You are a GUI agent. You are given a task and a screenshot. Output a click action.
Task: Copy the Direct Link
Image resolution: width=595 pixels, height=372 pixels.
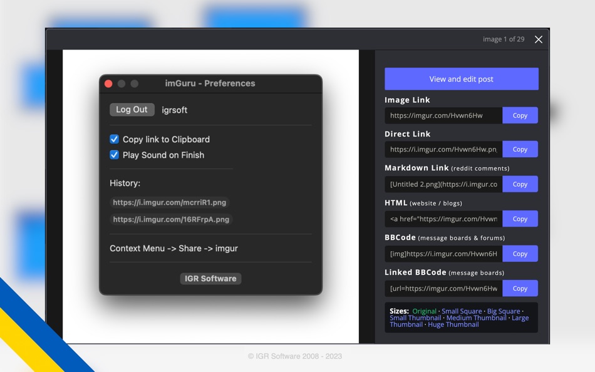coord(520,149)
